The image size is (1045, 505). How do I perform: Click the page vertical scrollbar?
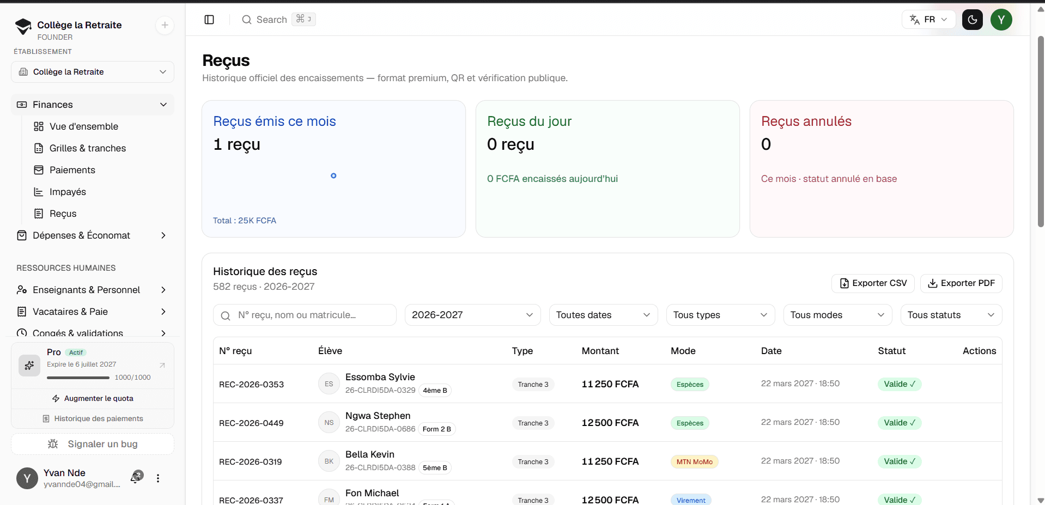1041,131
